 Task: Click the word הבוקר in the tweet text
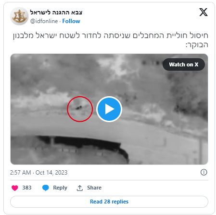pos(197,45)
